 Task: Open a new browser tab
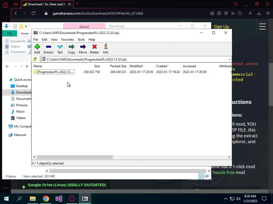point(78,4)
